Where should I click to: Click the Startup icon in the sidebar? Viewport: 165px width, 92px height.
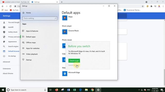click(x=23, y=60)
